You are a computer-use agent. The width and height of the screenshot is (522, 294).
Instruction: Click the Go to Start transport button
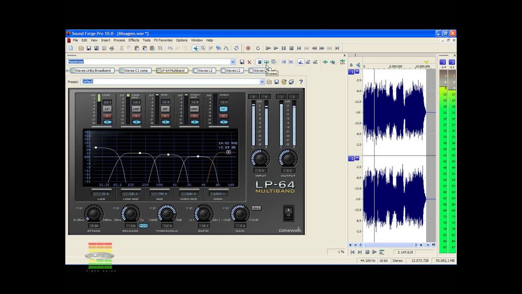[299, 48]
